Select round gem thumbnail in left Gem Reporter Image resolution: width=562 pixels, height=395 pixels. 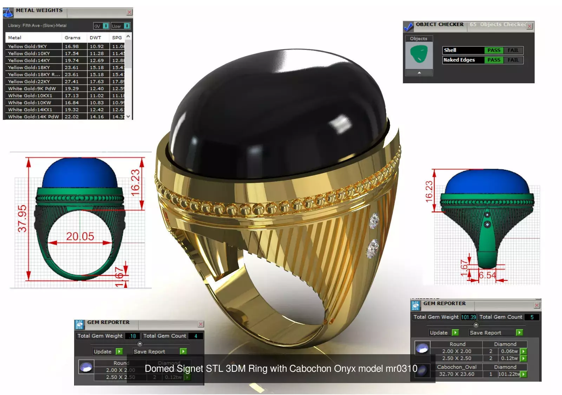(x=86, y=367)
